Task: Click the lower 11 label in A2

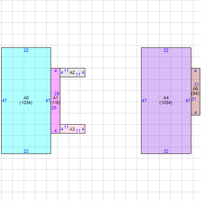Action: click(78, 74)
